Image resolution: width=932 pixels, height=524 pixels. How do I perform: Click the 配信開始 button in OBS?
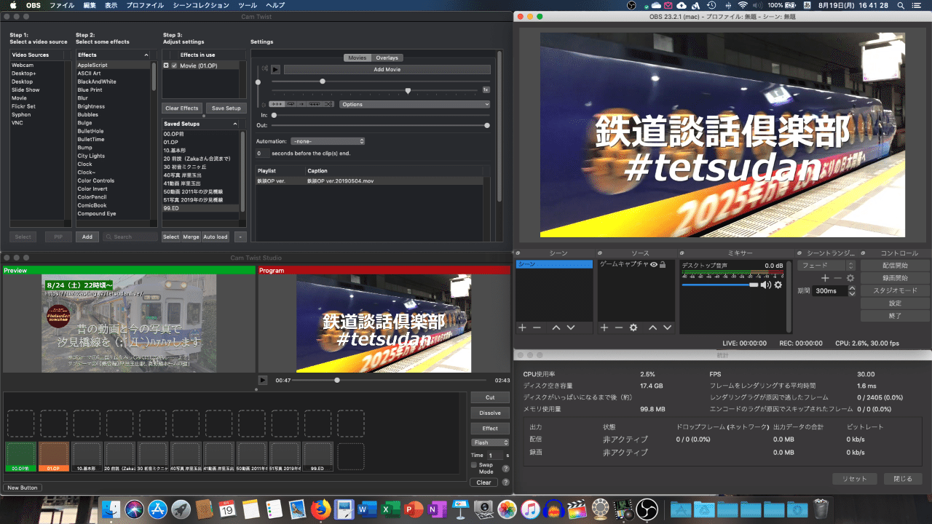pyautogui.click(x=895, y=266)
